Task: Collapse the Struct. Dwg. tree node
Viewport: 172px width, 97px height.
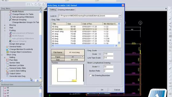Action: click(x=2, y=55)
